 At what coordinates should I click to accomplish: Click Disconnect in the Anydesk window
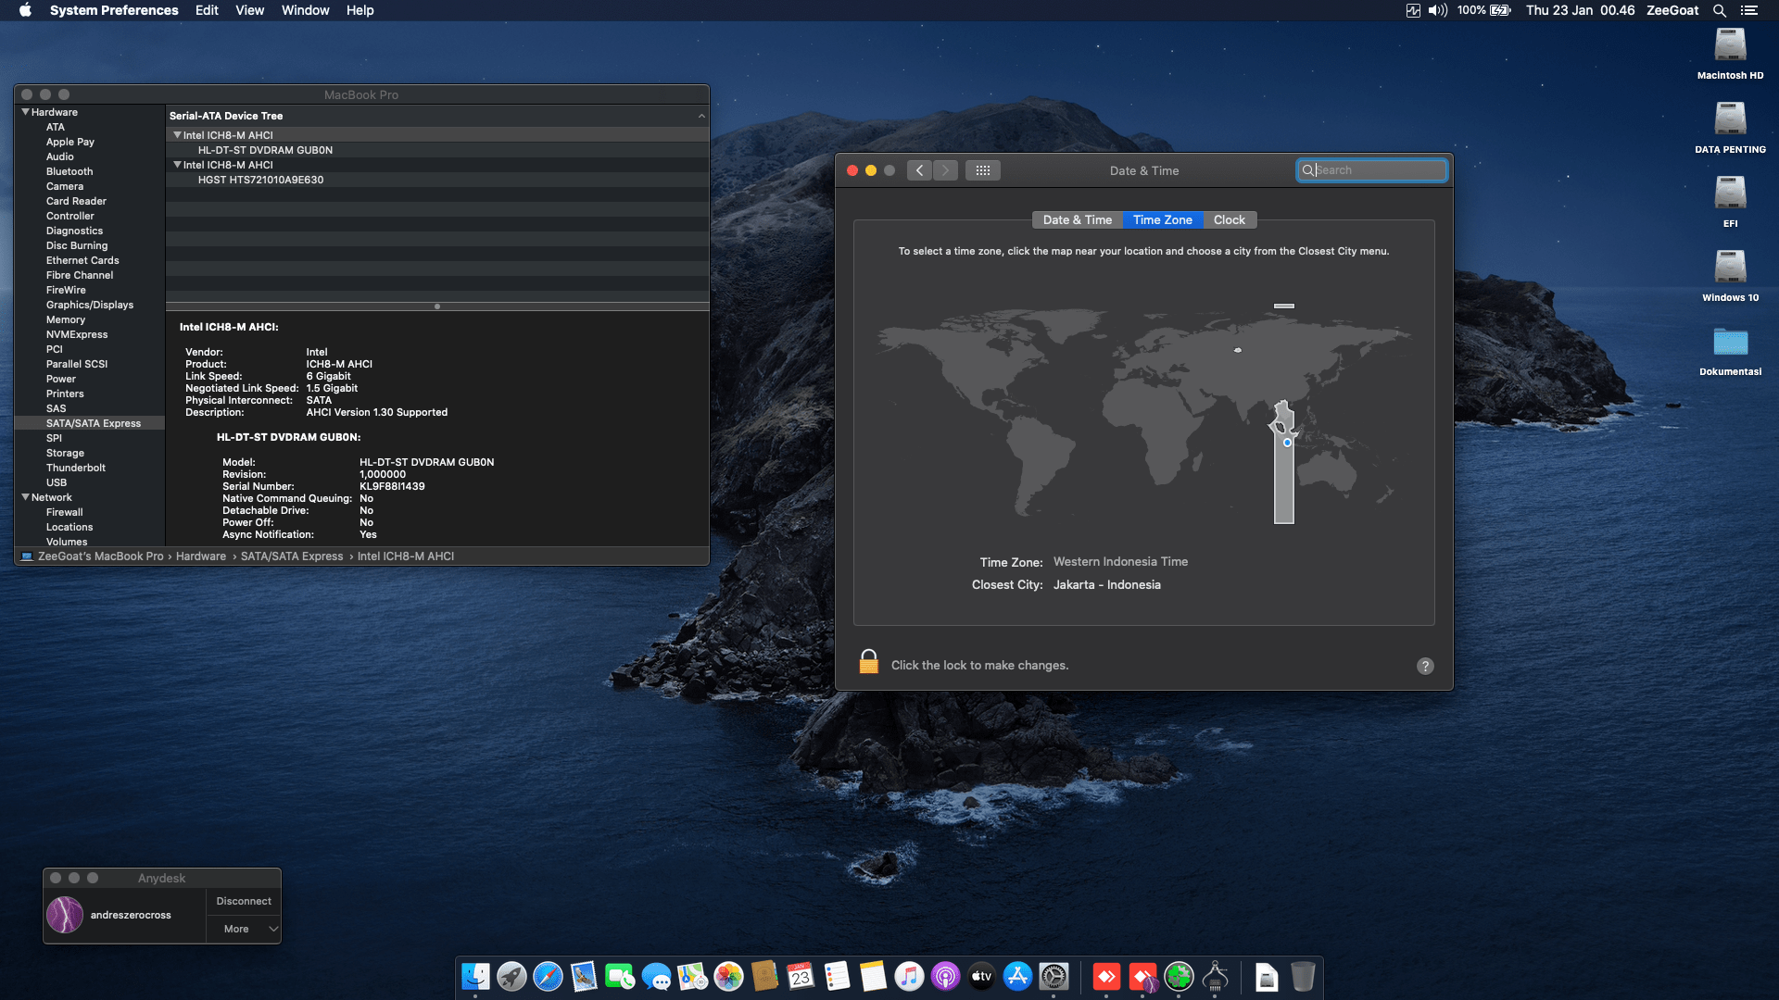(244, 901)
